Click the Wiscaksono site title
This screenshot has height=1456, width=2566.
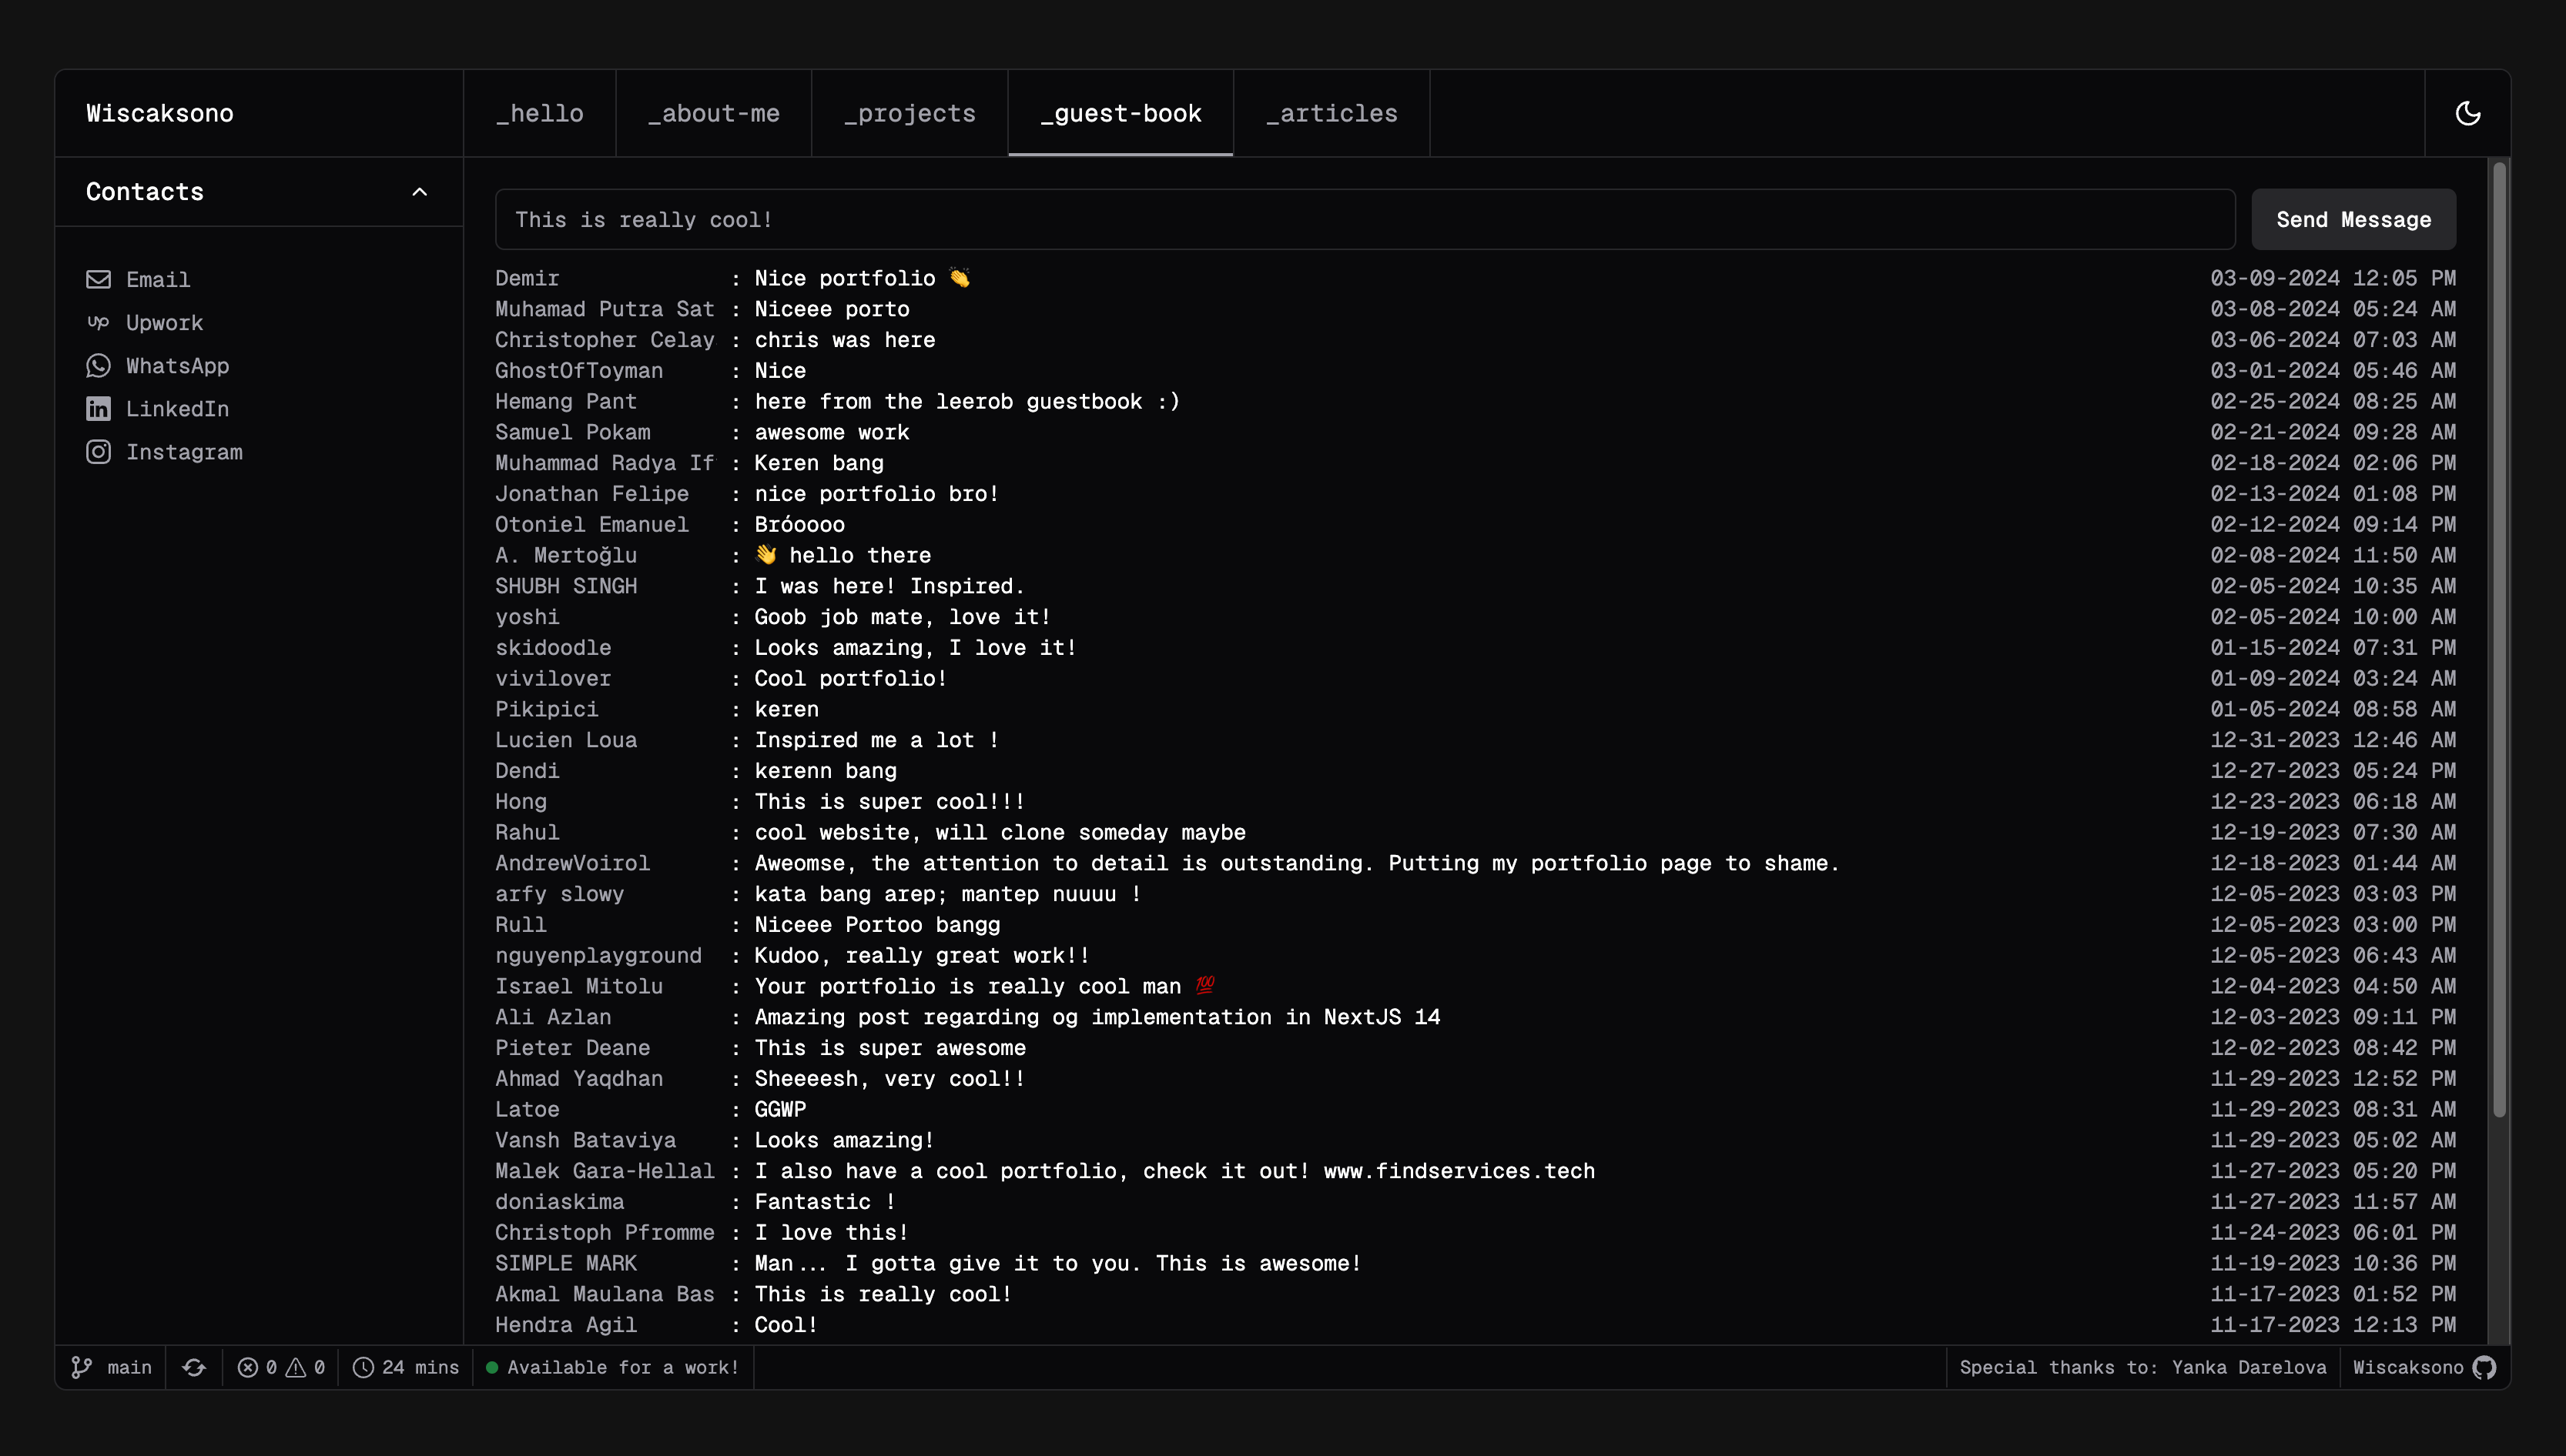[160, 114]
